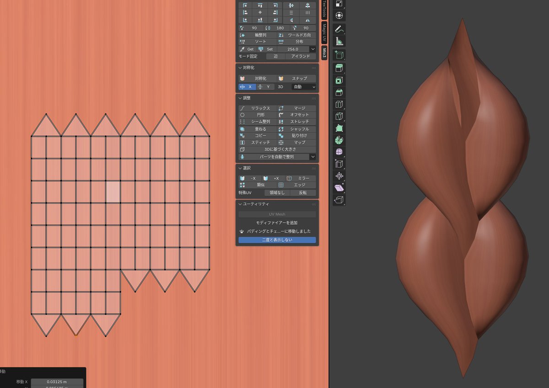Viewport: 549px width, 388px height.
Task: Click the 分布 button
Action: point(296,42)
